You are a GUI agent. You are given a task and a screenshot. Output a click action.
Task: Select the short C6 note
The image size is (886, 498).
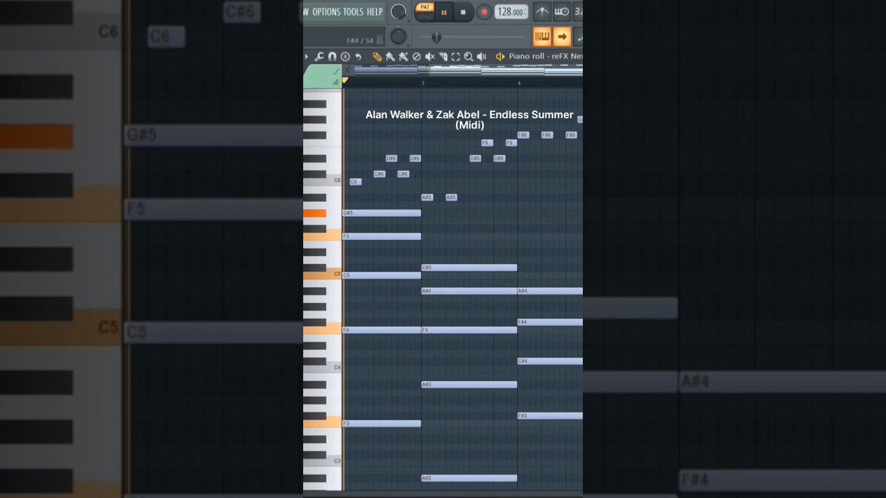(x=355, y=182)
